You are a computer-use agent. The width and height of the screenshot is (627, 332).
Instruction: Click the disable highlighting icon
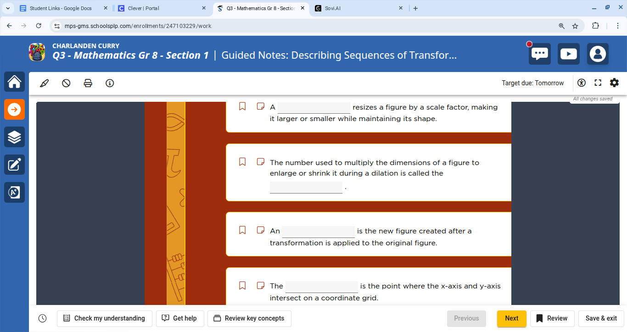tap(66, 83)
